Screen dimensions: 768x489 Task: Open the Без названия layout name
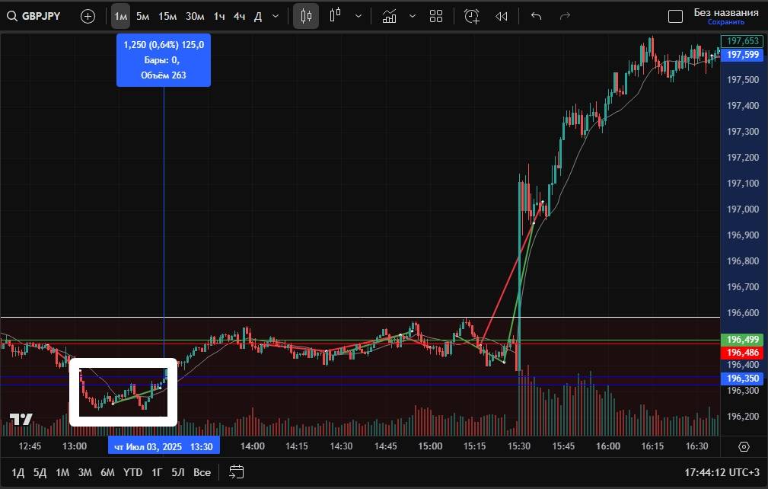tap(726, 12)
